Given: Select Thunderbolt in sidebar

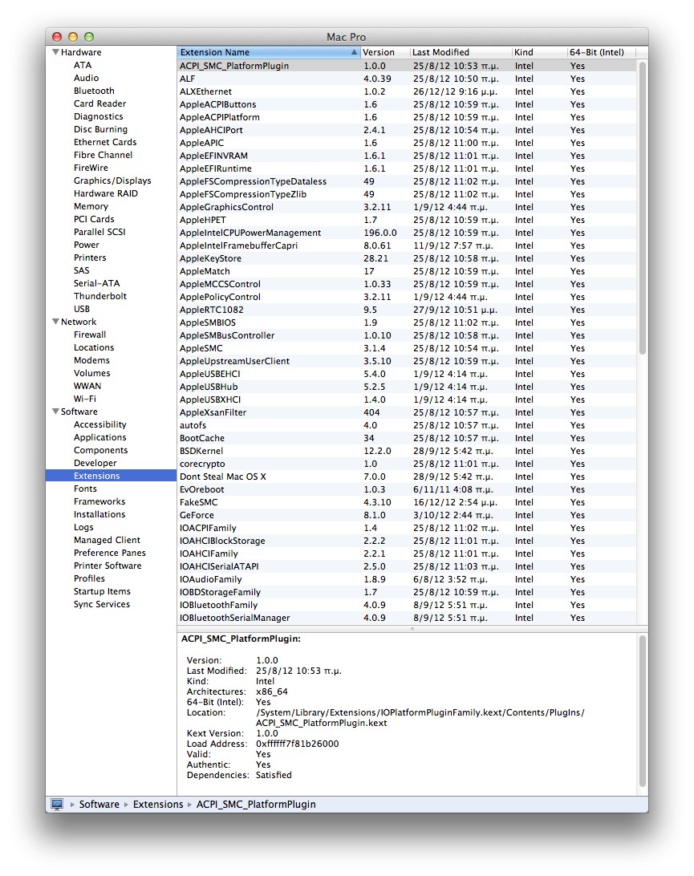Looking at the screenshot, I should pyautogui.click(x=100, y=296).
